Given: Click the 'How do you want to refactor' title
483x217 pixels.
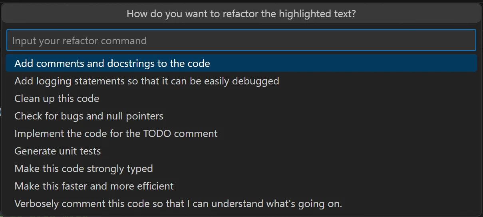Looking at the screenshot, I should (241, 14).
